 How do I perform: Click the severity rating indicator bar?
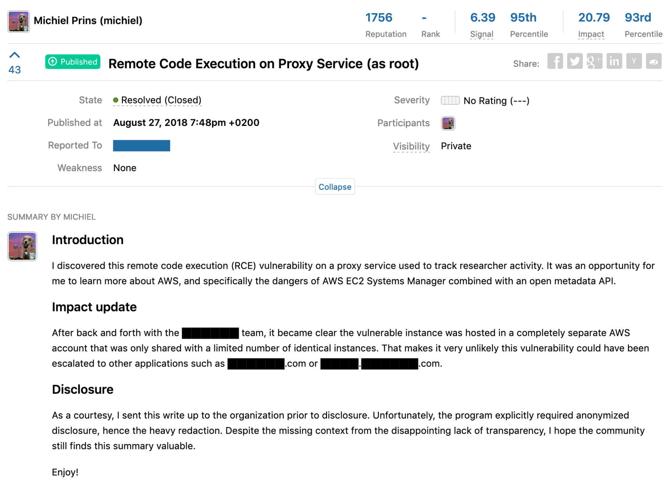(x=450, y=101)
